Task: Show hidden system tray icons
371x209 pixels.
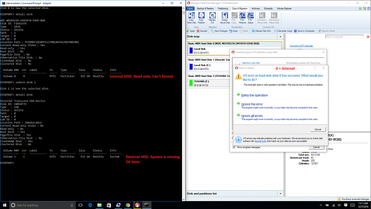Action: [321, 205]
